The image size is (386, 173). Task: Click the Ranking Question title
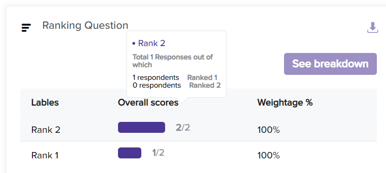85,25
